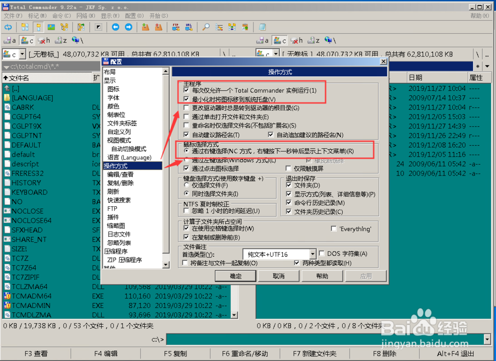
Task: Select right mouse button NC mode radio
Action: (186, 151)
